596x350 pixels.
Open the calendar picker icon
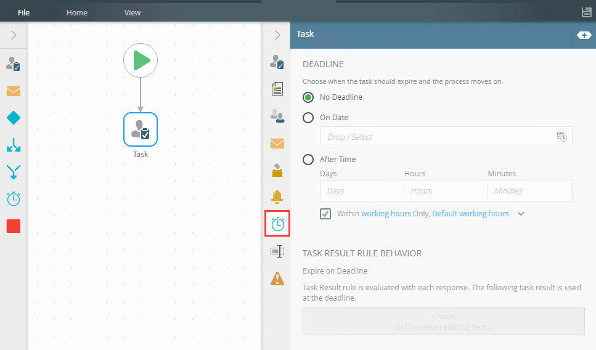(x=561, y=137)
